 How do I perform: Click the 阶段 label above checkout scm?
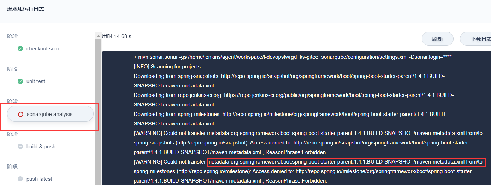[12, 36]
